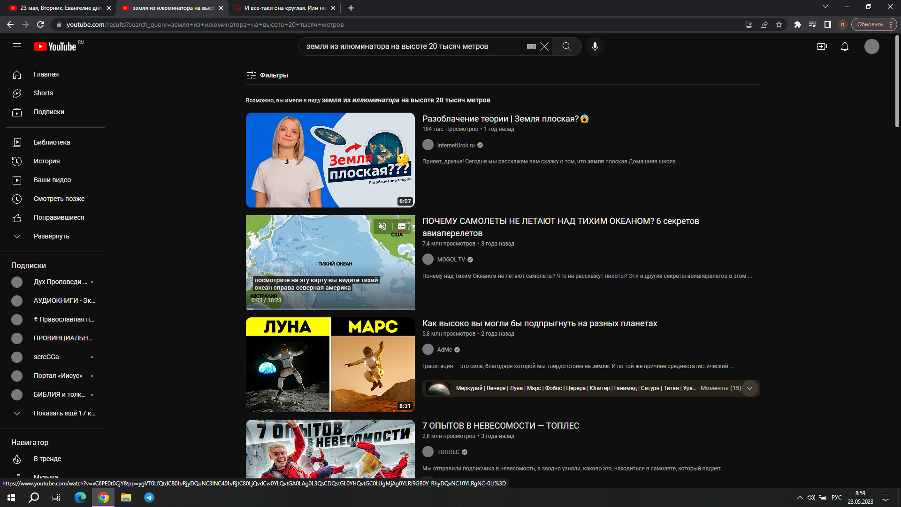Clear the search query with the X icon
Image resolution: width=901 pixels, height=507 pixels.
pos(544,46)
